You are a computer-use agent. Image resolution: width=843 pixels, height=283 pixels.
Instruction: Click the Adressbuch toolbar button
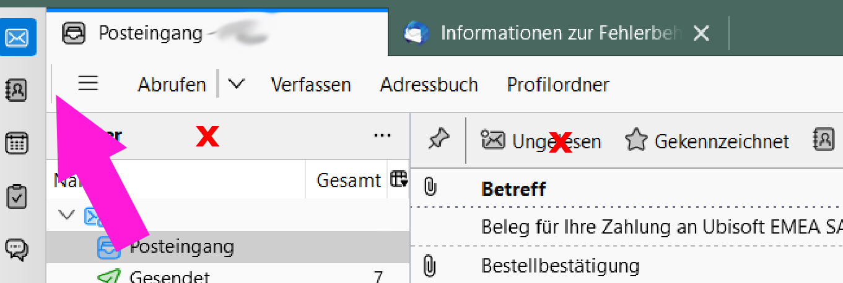[429, 85]
